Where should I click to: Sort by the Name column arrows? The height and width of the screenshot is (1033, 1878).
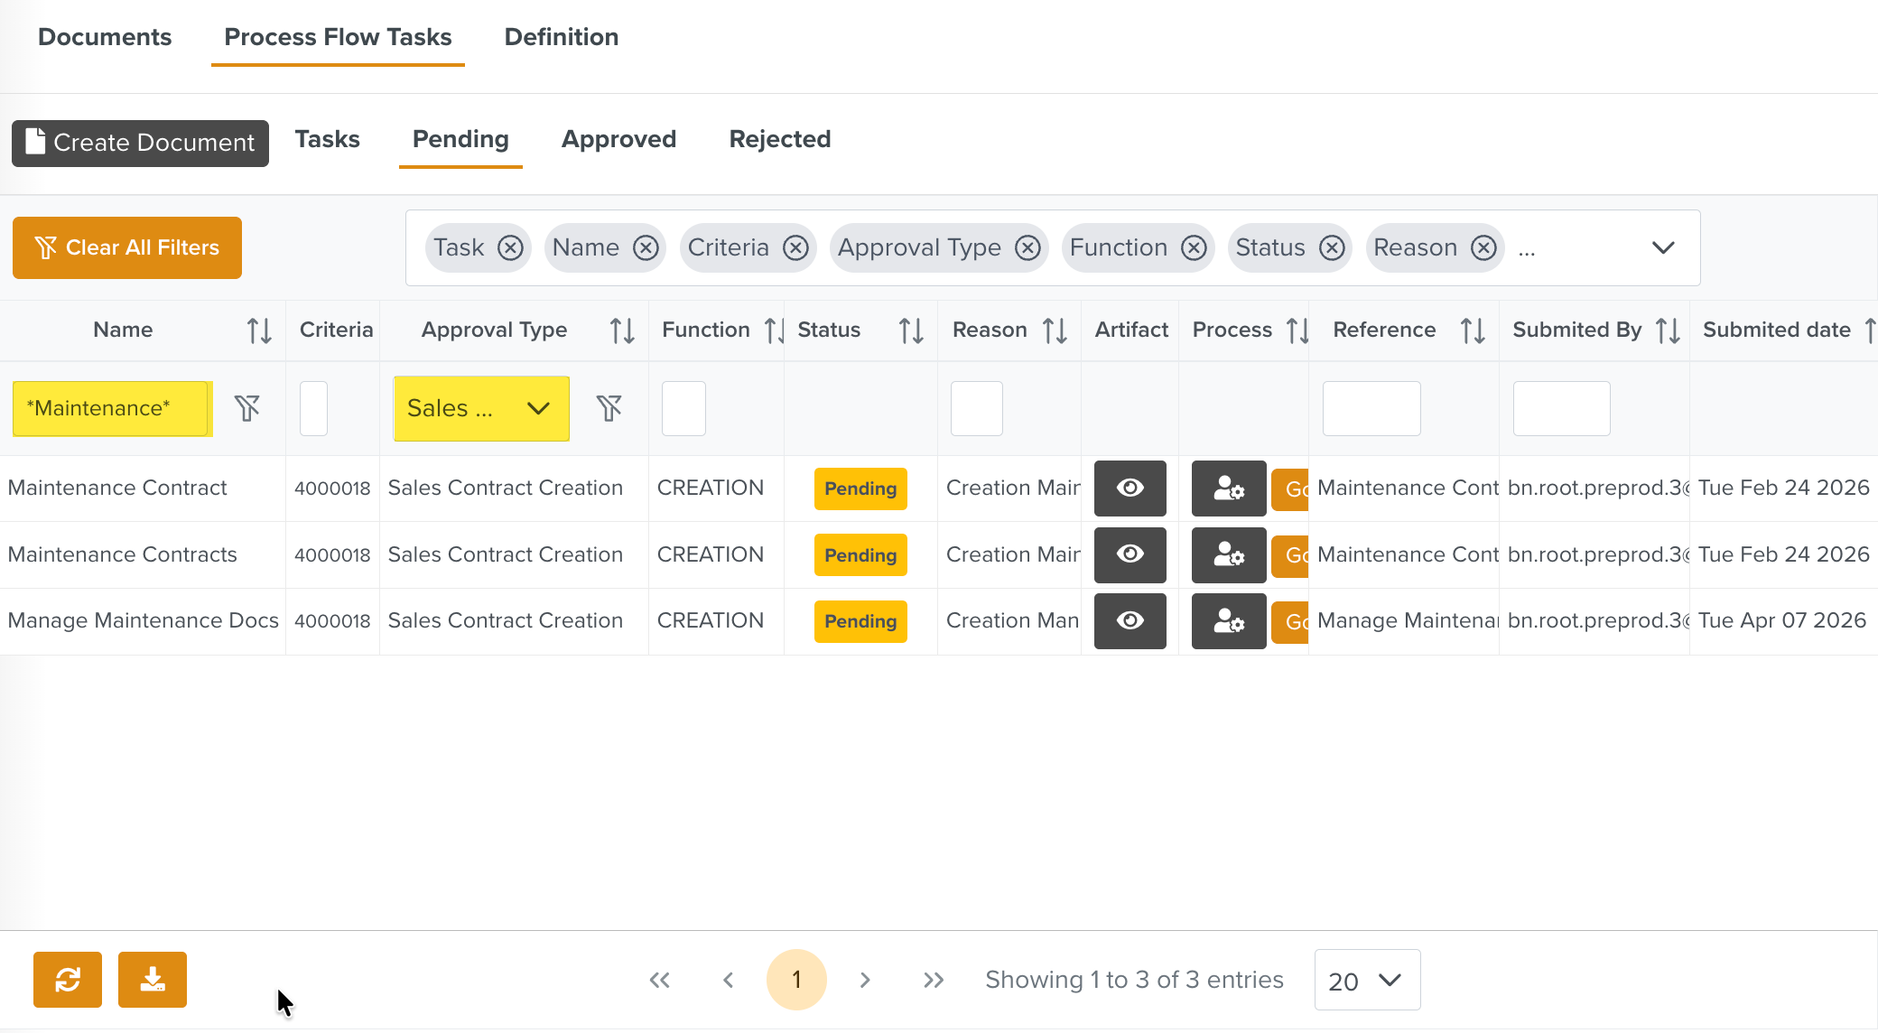tap(259, 330)
